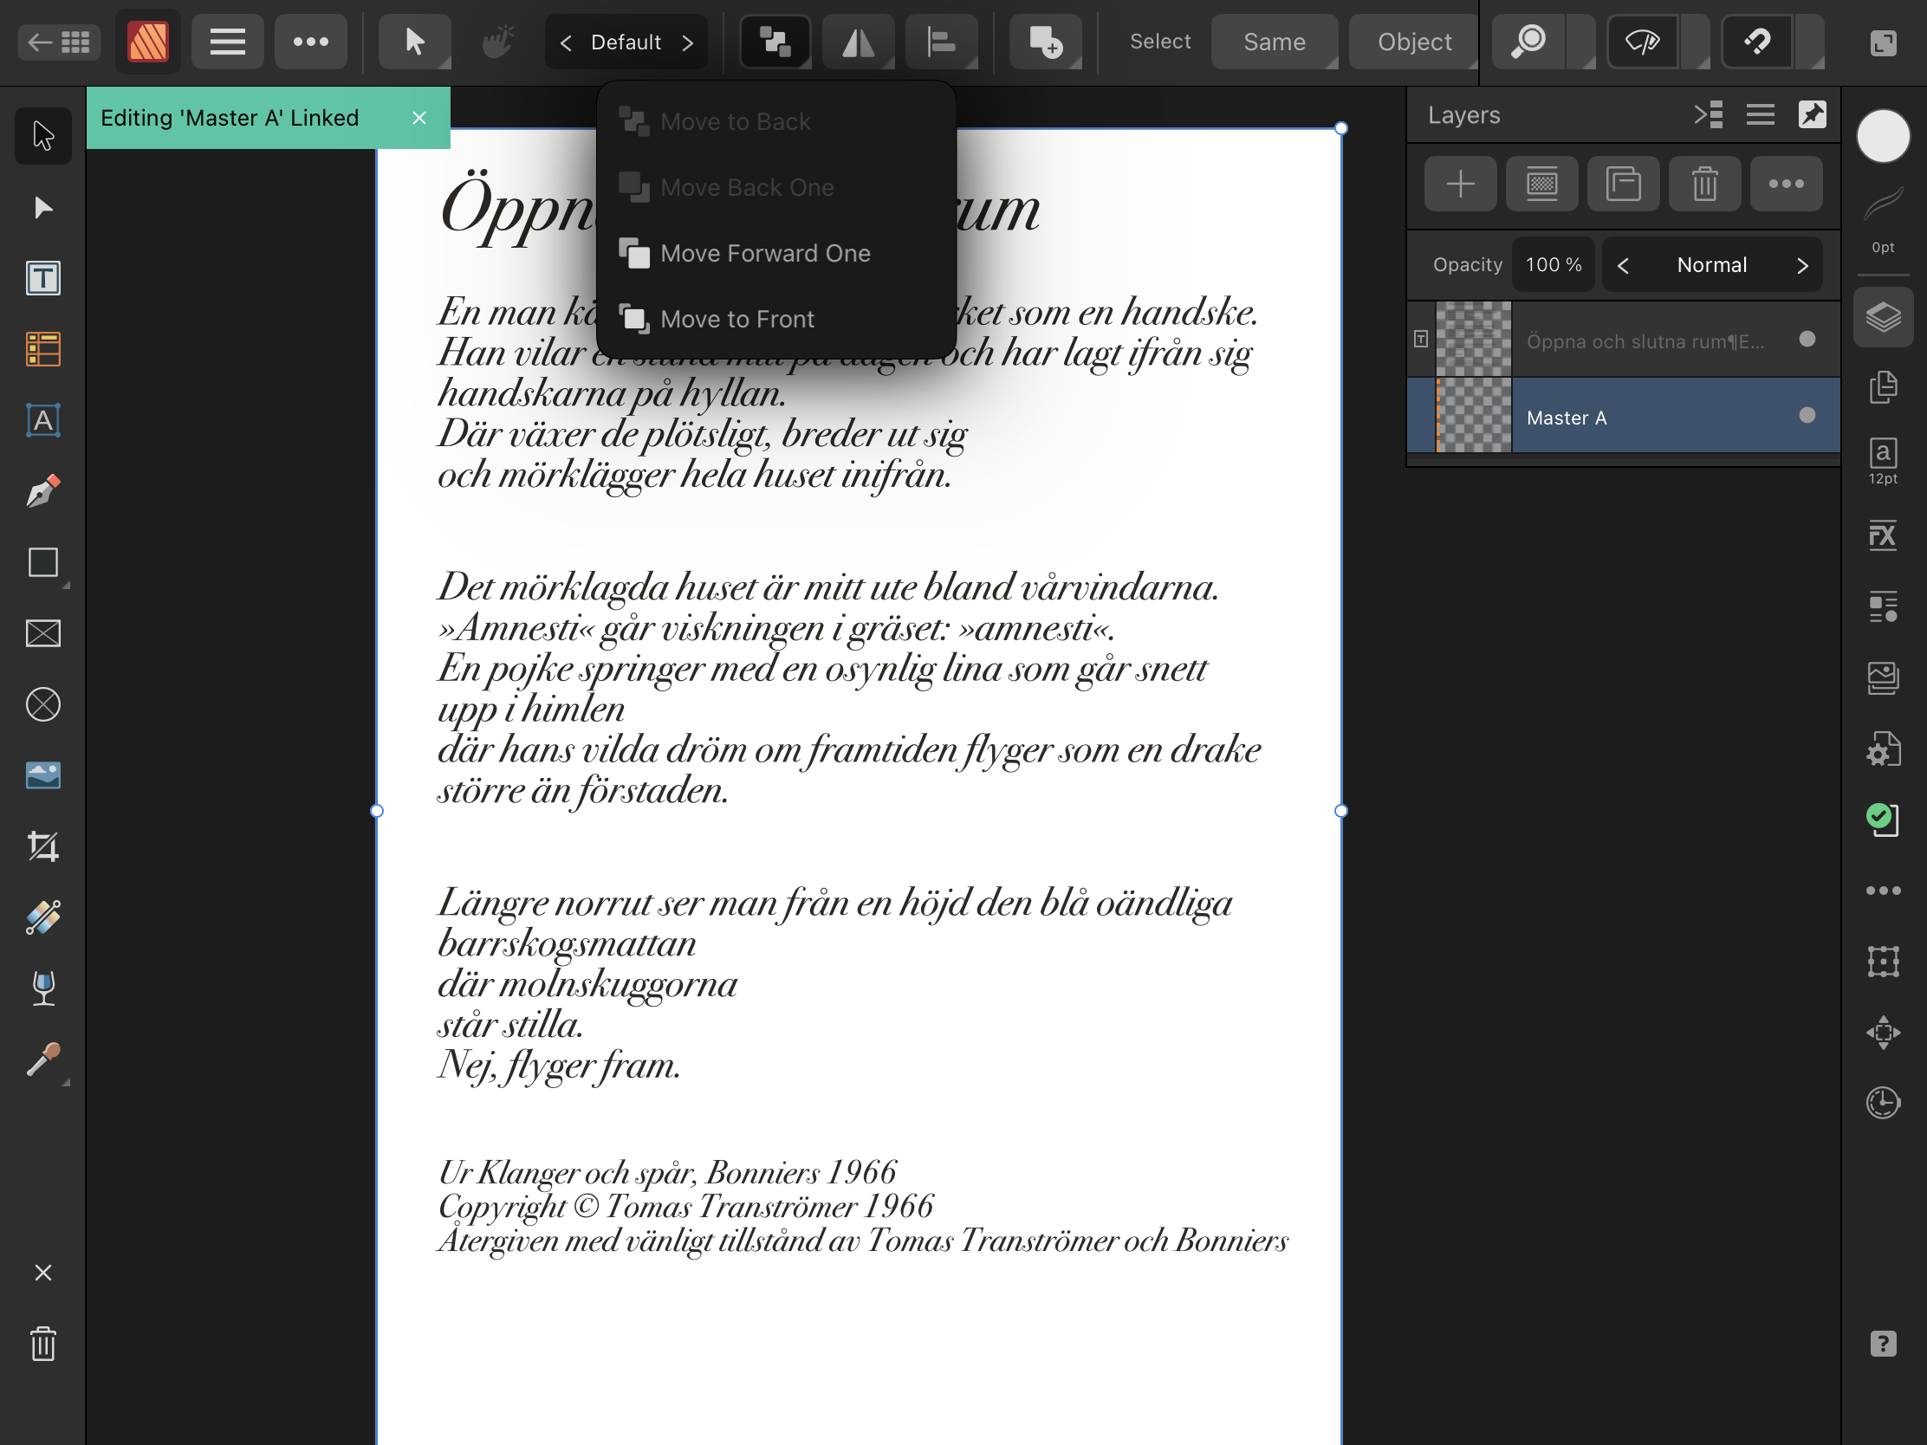The image size is (1927, 1445).
Task: Close the Editing Master A Linked banner
Action: (419, 118)
